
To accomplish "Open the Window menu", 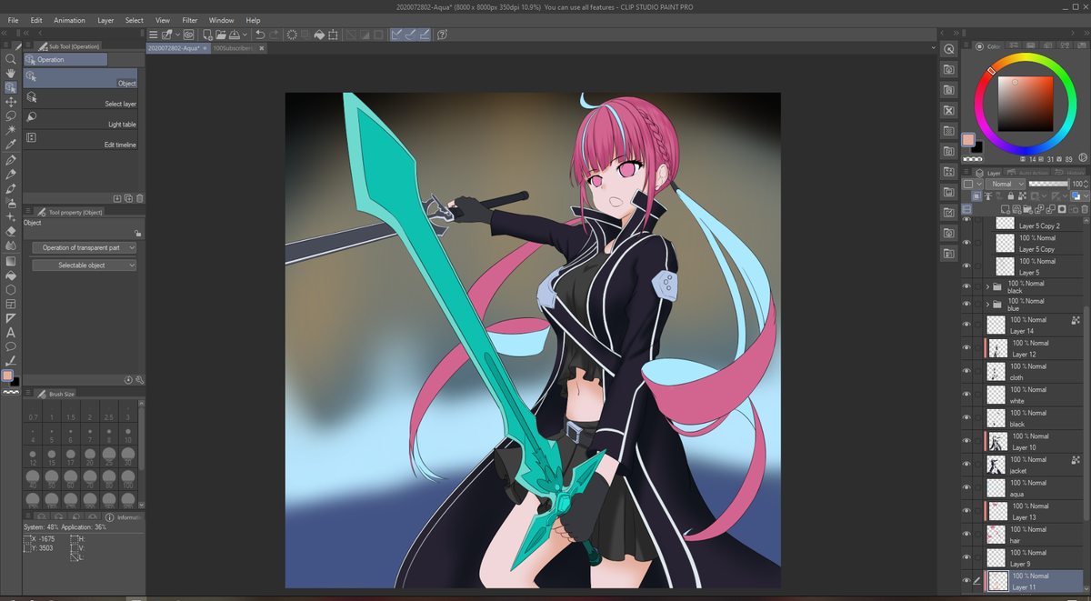I will [221, 20].
